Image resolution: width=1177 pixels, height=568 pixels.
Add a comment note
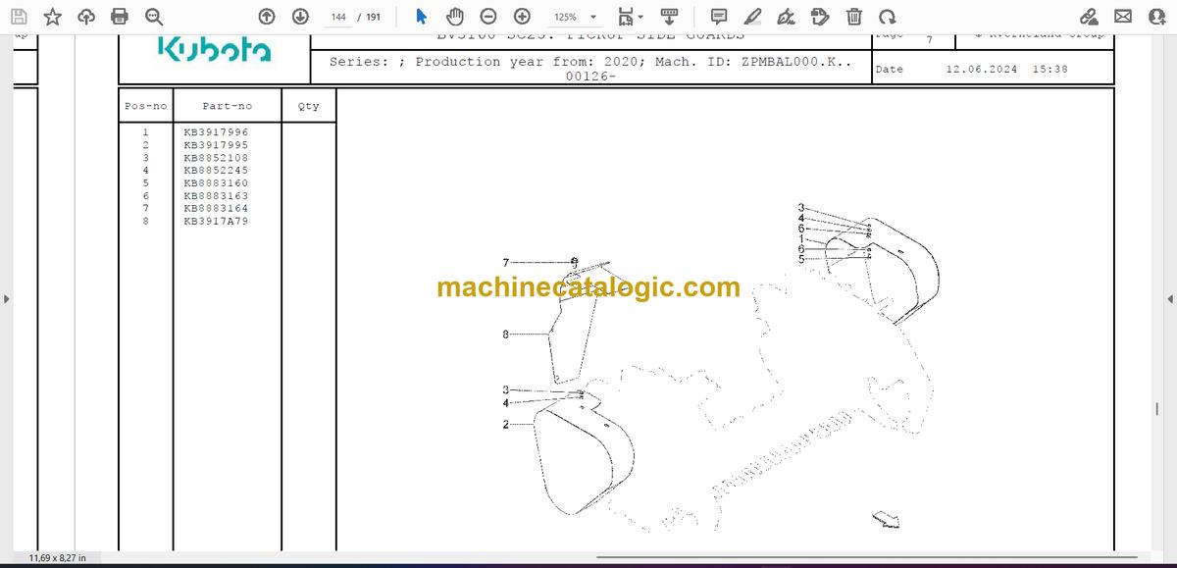point(719,17)
